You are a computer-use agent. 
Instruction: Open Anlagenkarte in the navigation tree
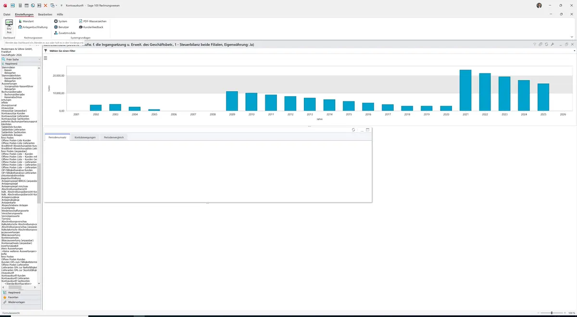[x=10, y=202]
